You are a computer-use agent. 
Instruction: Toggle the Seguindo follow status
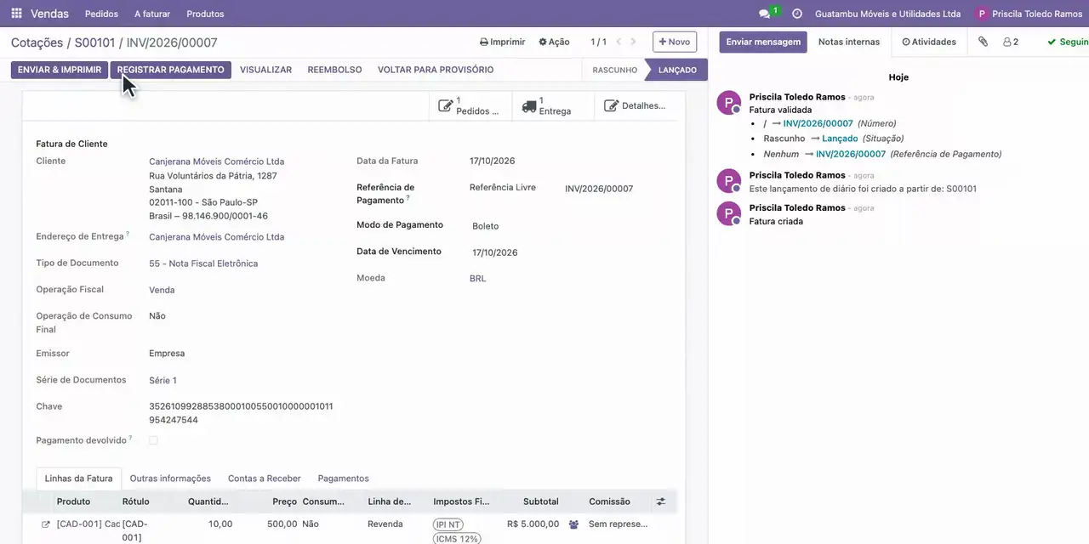1068,42
